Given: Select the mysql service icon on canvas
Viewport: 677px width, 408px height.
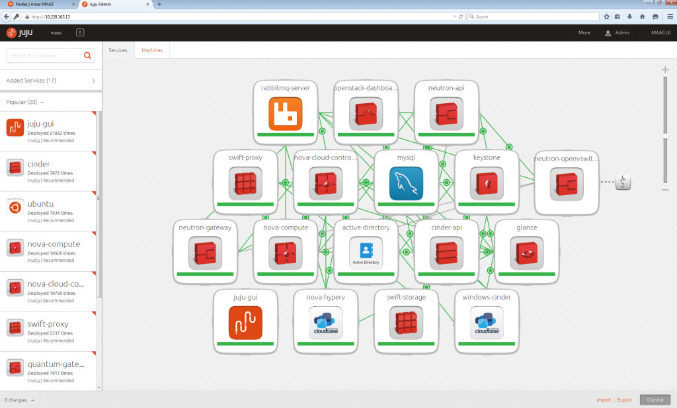Looking at the screenshot, I should [x=406, y=183].
